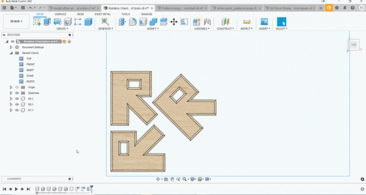Click the Measure tool under Inspect
This screenshot has height=195, width=366.
tap(247, 22)
